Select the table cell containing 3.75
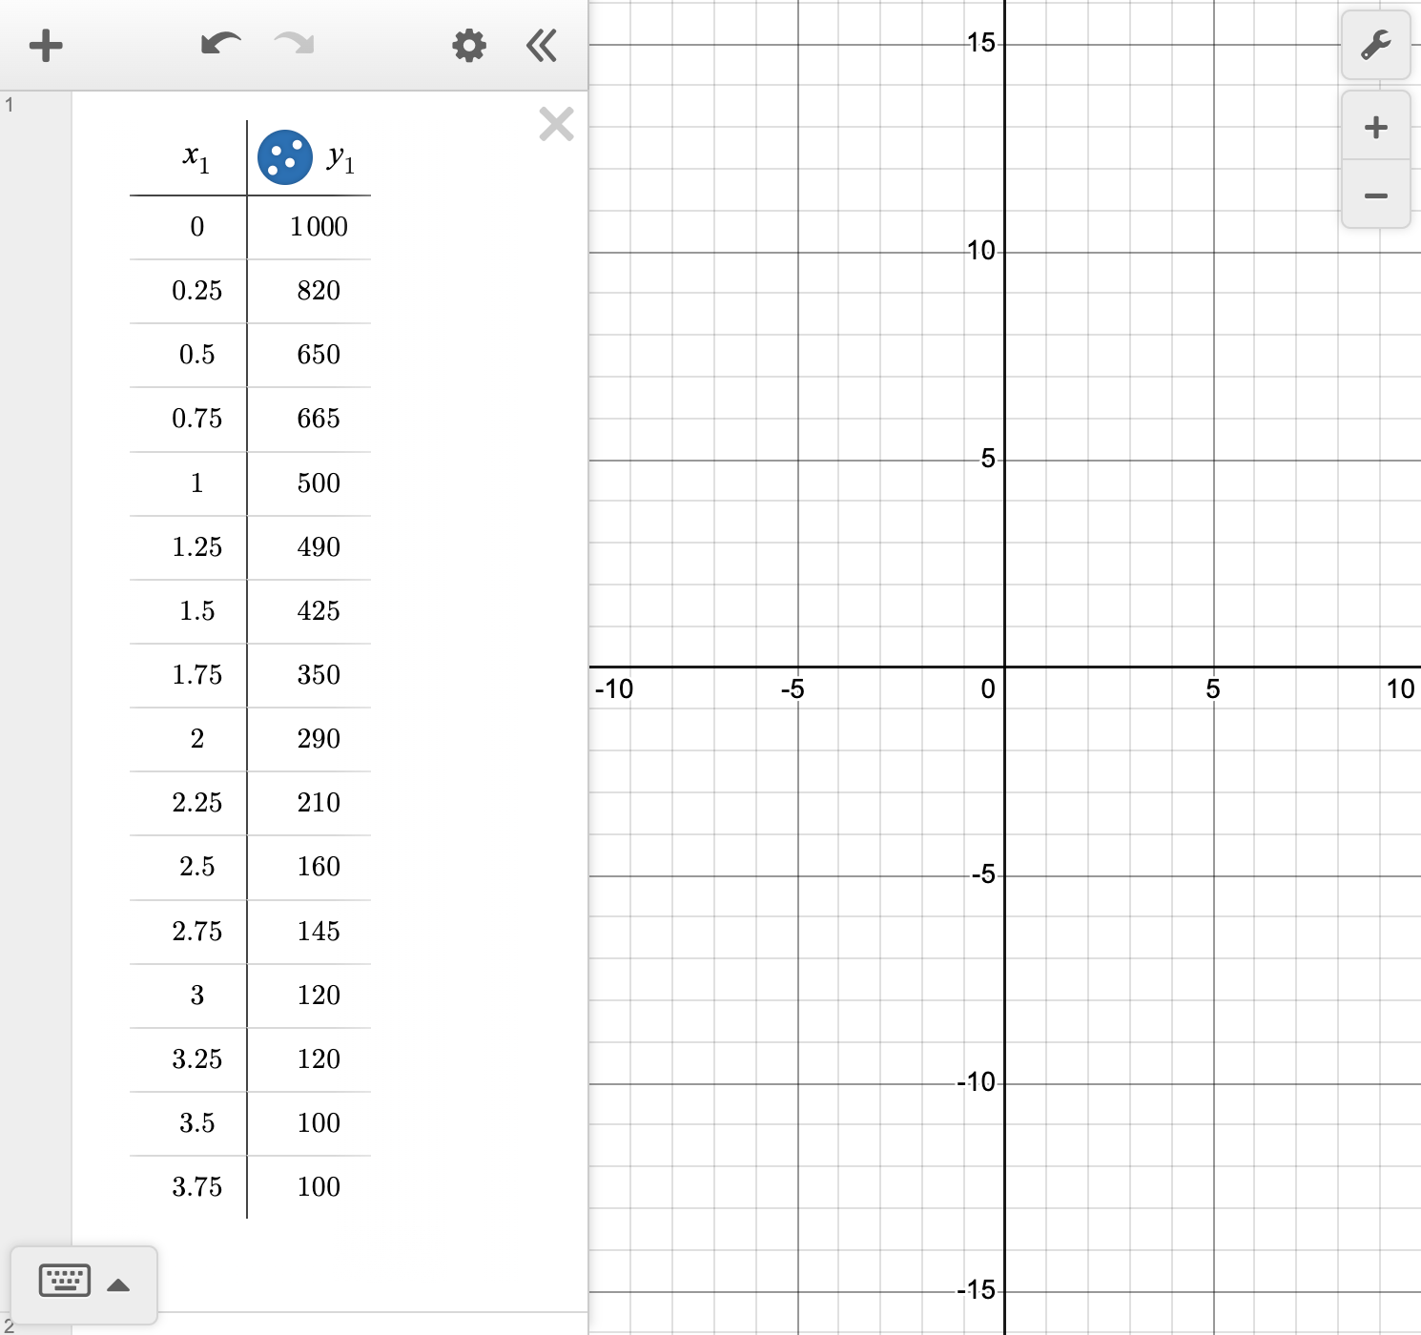Viewport: 1421px width, 1335px height. (x=197, y=1187)
